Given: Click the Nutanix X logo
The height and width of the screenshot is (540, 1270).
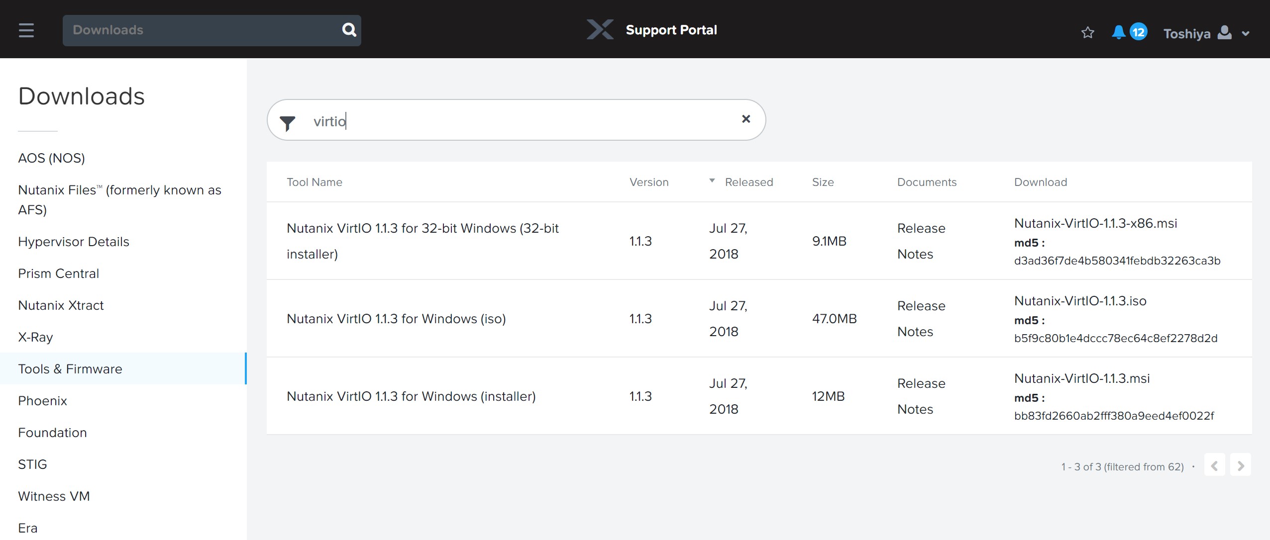Looking at the screenshot, I should [x=600, y=30].
